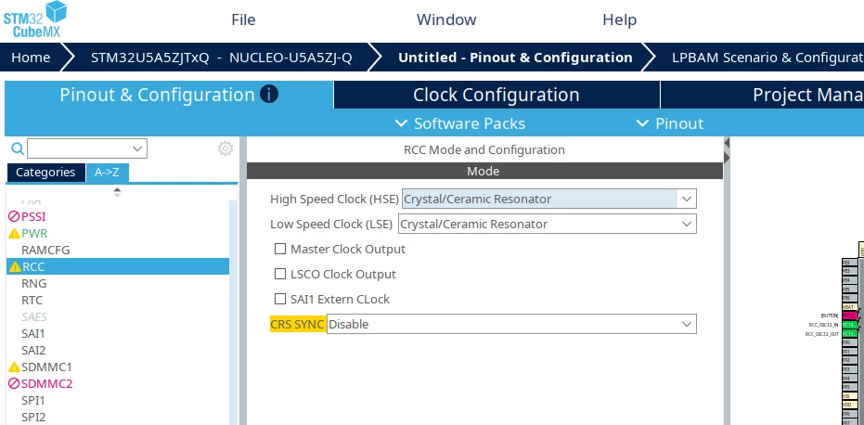864x425 pixels.
Task: Enable the LSCO Clock Output checkbox
Action: click(x=280, y=274)
